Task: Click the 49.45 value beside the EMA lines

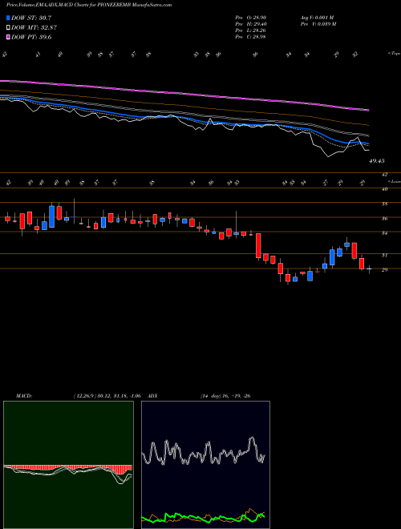Action: pos(377,161)
